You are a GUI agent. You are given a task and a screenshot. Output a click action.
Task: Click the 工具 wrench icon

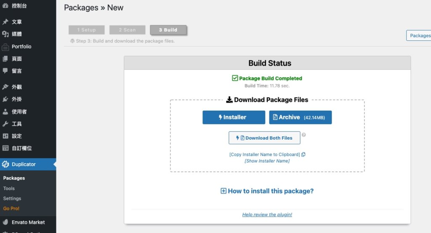(5, 124)
